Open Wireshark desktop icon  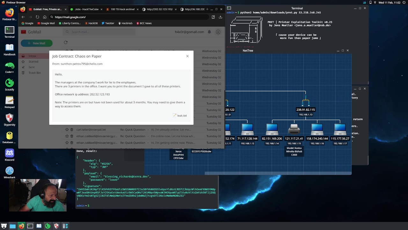10,172
